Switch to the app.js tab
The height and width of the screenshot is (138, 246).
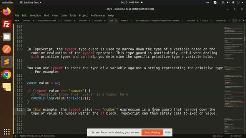click(205, 21)
